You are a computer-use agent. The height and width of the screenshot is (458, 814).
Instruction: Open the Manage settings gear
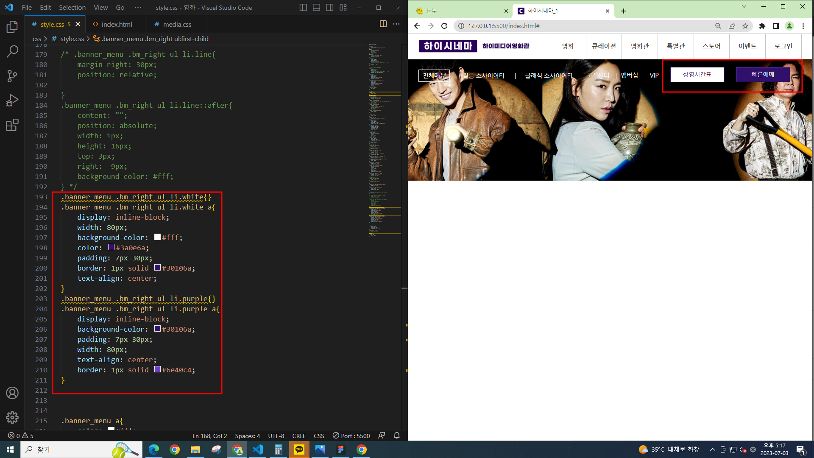(x=12, y=417)
